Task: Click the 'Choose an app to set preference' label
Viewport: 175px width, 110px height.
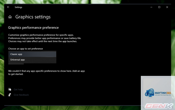Action: coord(25,49)
